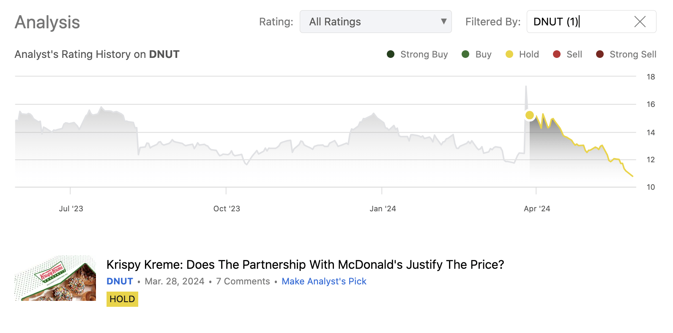Click the HOLD rating badge

(x=122, y=299)
